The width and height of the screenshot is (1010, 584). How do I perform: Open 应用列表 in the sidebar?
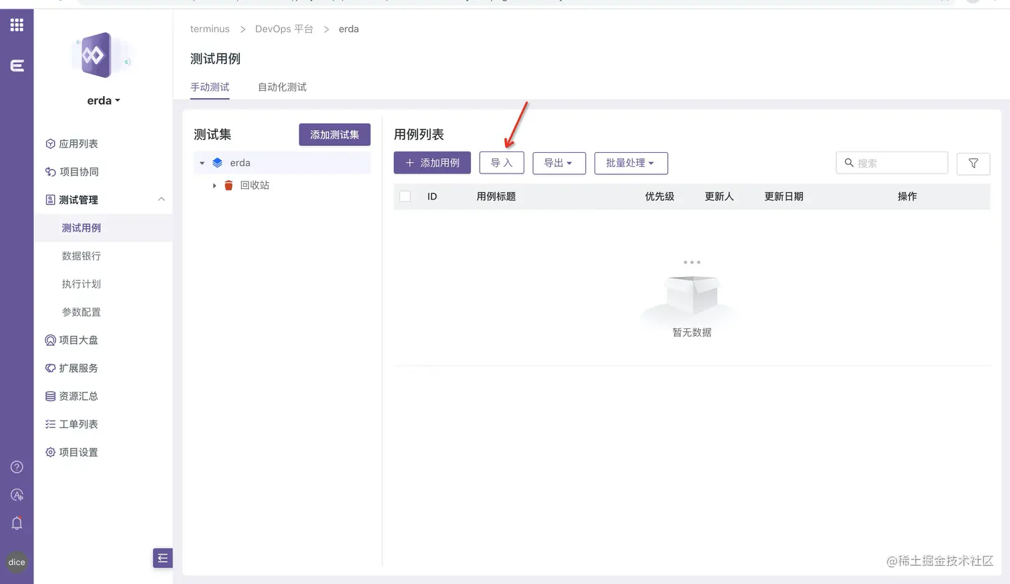tap(71, 144)
